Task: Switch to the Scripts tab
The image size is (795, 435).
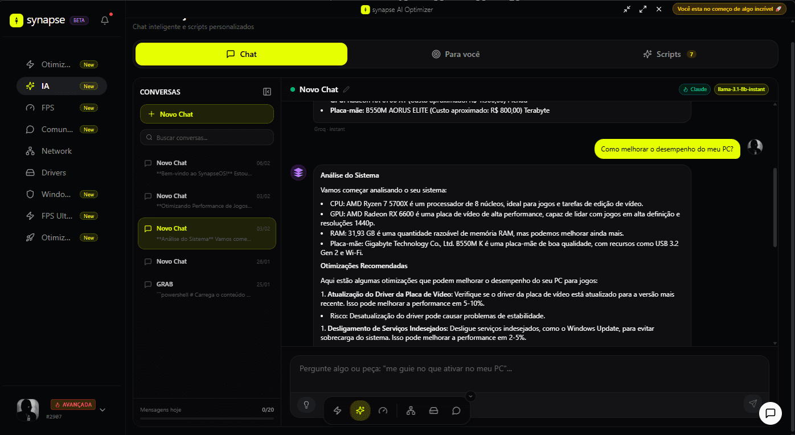Action: coord(669,54)
